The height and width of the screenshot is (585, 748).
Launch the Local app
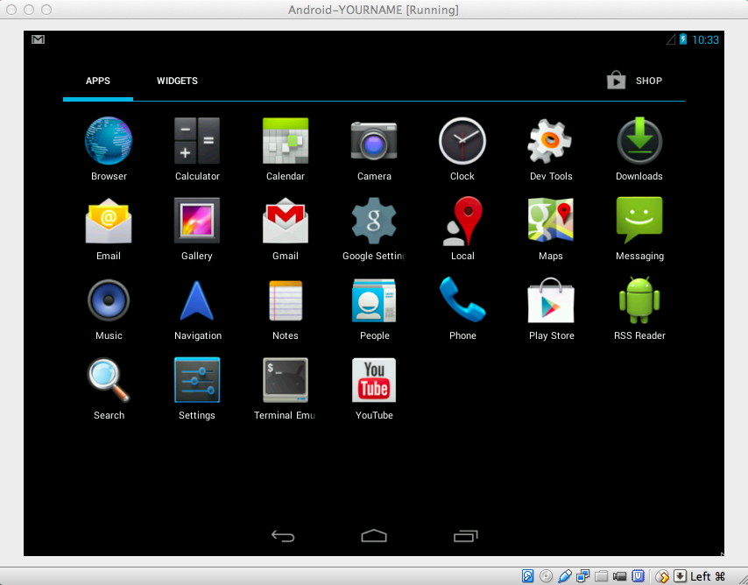tap(462, 229)
